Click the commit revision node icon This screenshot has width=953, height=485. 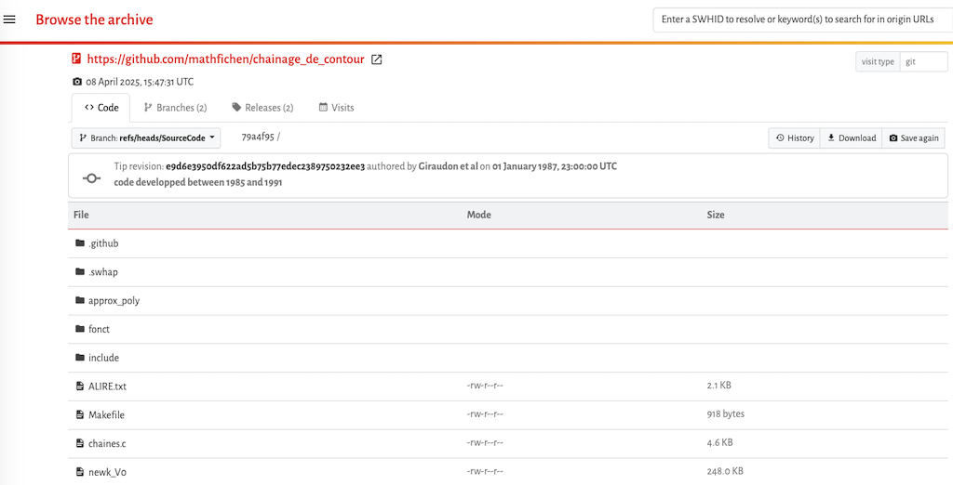pos(91,177)
